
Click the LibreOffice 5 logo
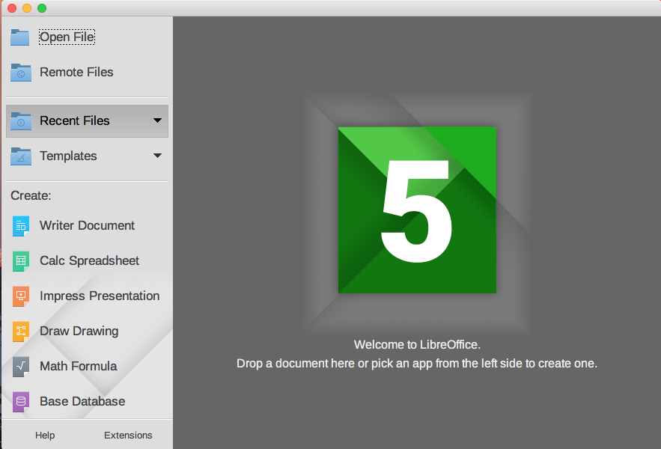pyautogui.click(x=417, y=210)
